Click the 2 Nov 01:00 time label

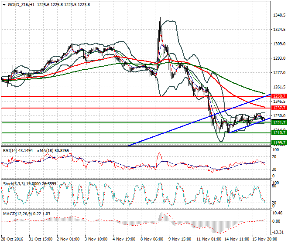69,239
